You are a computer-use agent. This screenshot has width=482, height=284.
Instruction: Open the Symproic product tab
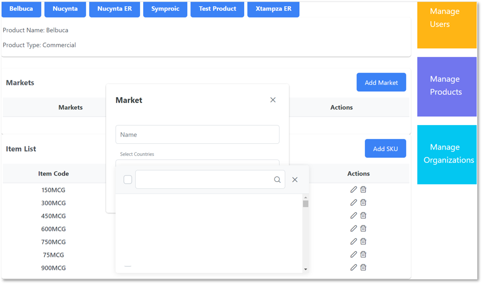tap(166, 9)
